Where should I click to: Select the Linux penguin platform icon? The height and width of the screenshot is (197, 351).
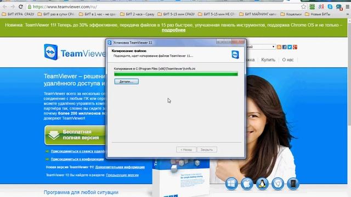(262, 184)
